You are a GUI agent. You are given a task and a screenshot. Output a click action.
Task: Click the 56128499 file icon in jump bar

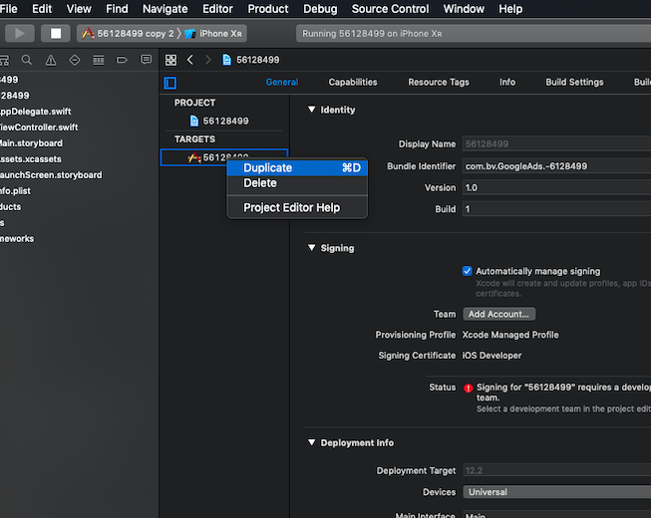(x=226, y=60)
